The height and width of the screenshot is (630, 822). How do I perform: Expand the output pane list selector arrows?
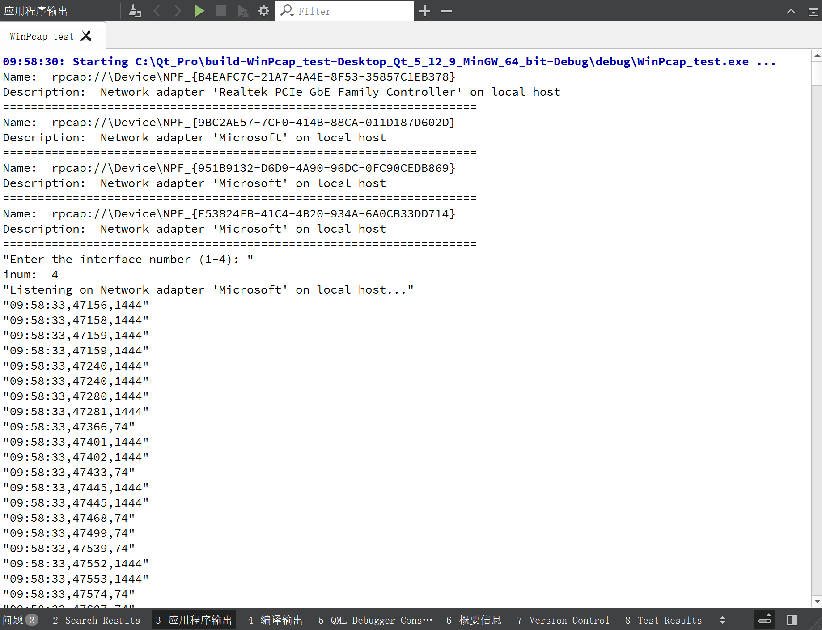click(x=722, y=620)
